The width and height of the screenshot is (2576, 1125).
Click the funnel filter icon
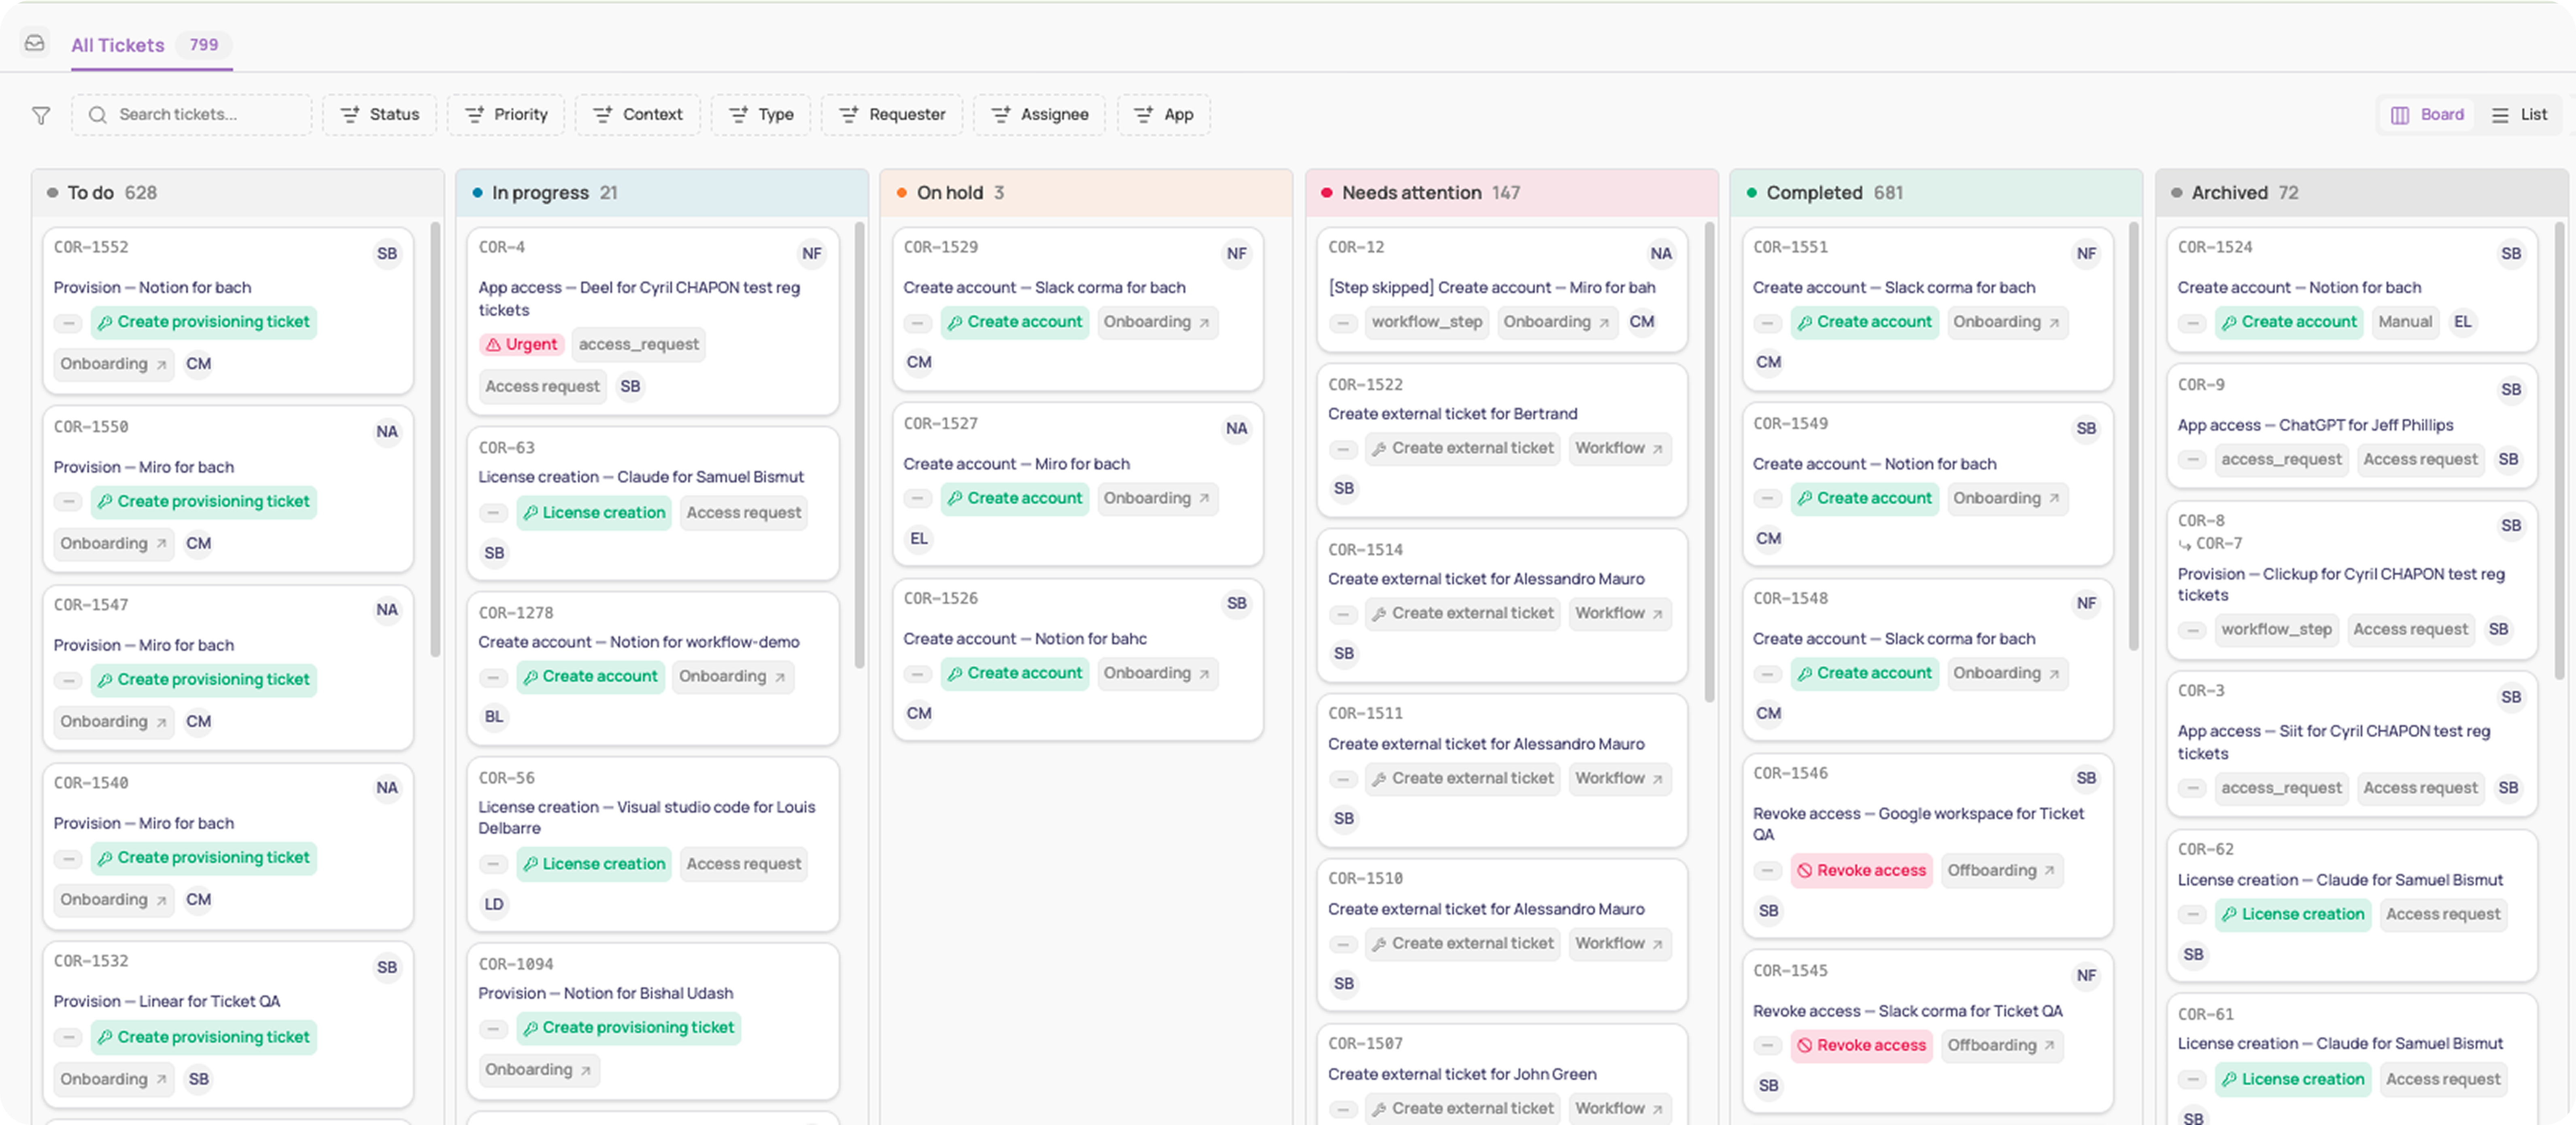41,115
